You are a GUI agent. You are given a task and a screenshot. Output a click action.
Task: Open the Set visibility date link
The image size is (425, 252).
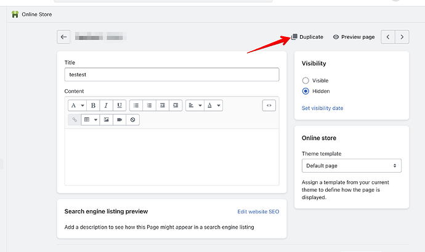click(x=322, y=108)
